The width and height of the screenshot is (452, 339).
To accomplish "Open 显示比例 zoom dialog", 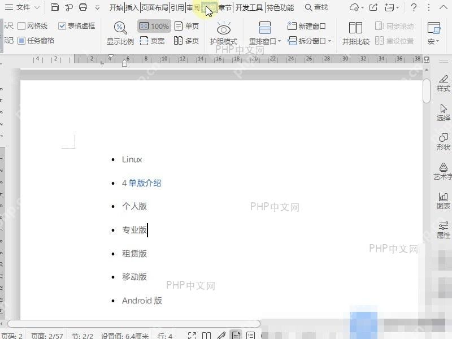I will (x=120, y=33).
